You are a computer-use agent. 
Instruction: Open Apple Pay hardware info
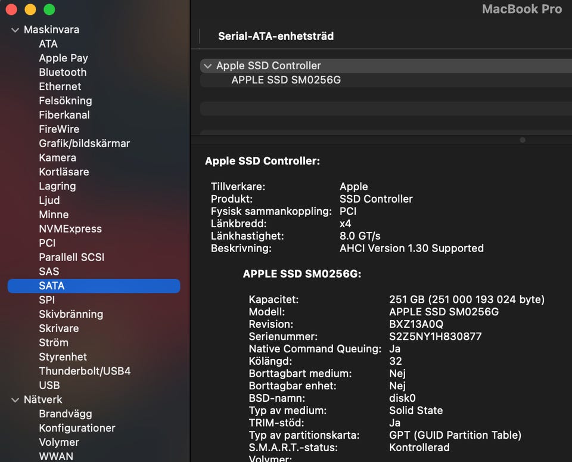click(63, 58)
